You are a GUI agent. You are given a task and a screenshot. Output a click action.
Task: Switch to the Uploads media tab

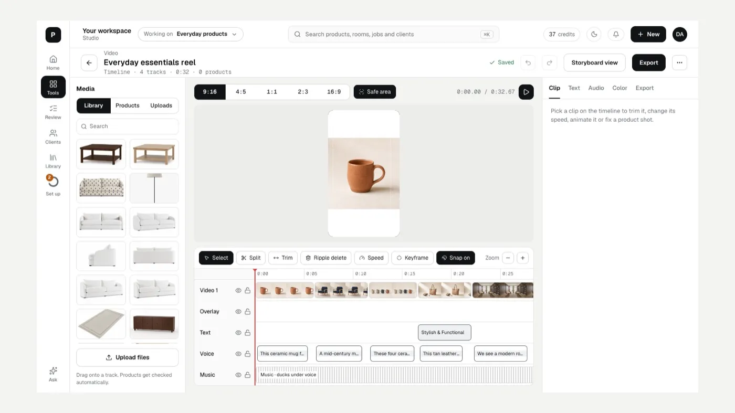161,105
